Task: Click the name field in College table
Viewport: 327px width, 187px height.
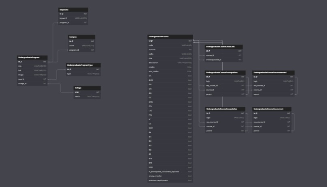Action: click(87, 97)
